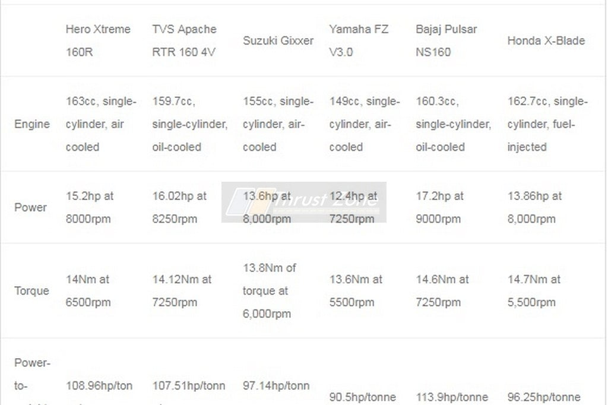Select the 16.02hp at 8250rpm cell
Viewport: 608px width, 405px height.
point(179,207)
